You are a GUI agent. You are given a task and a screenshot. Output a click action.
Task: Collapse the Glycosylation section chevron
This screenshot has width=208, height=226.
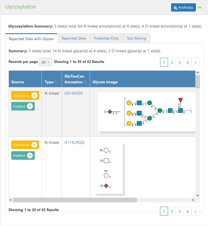[200, 7]
